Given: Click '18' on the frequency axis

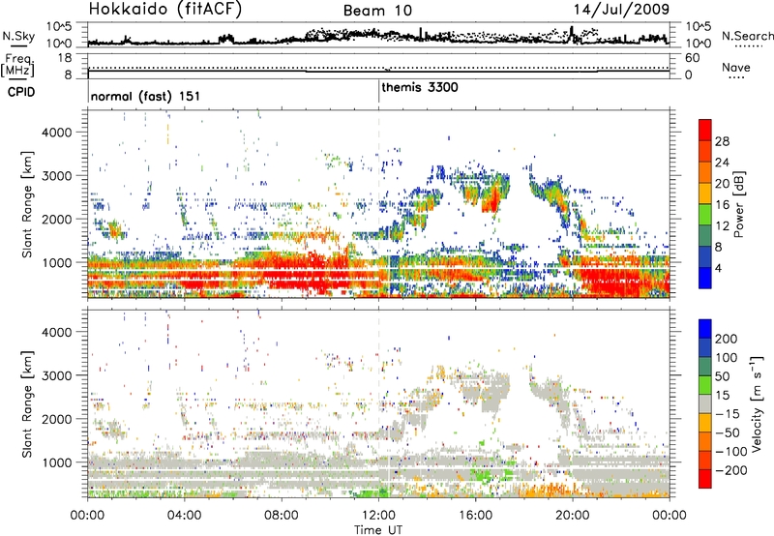Looking at the screenshot, I should (x=65, y=58).
